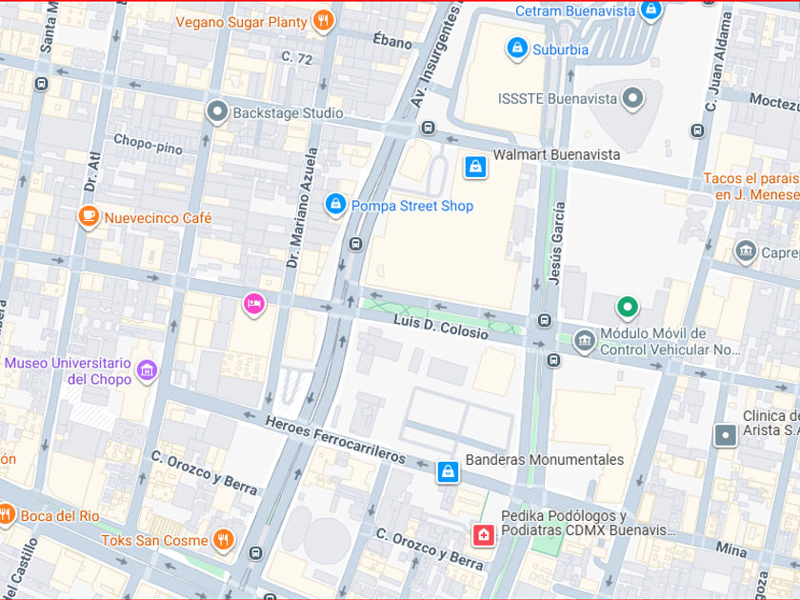Open the Módulo Móvil de Control Vehicular pin
Viewport: 800px width, 600px height.
click(584, 341)
